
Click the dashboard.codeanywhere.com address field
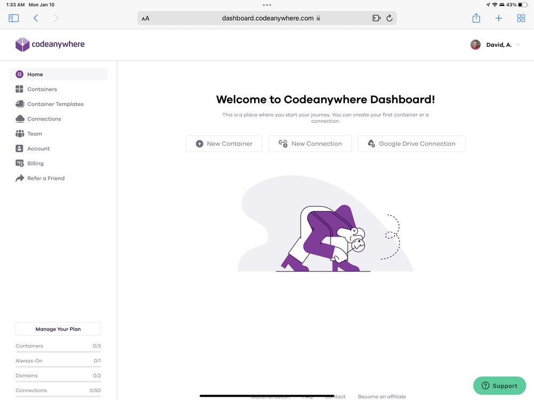pos(267,18)
